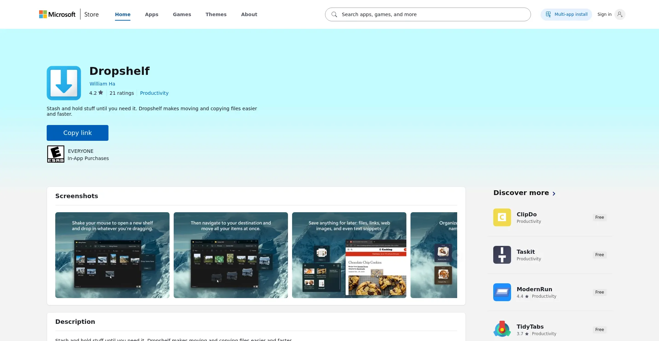Click the Free badge for ModernRun
The width and height of the screenshot is (659, 341).
pos(599,292)
